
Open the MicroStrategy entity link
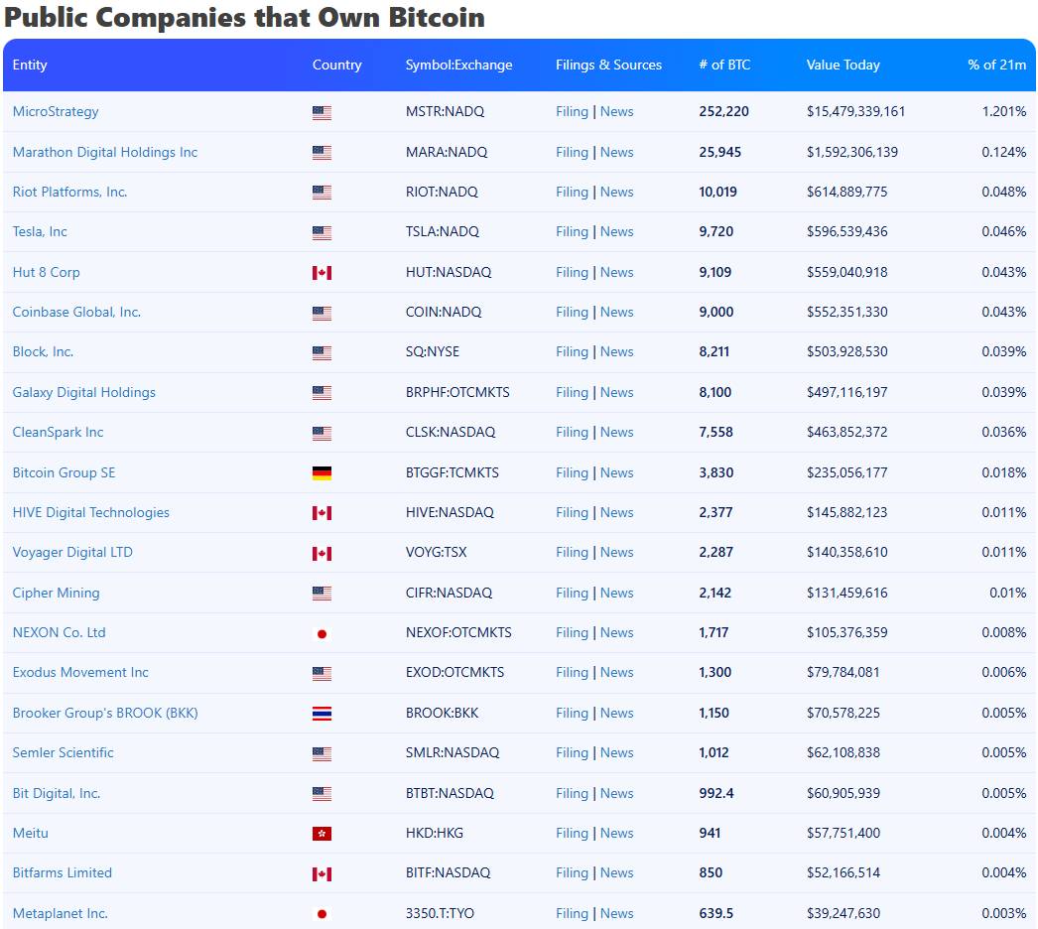pos(56,111)
